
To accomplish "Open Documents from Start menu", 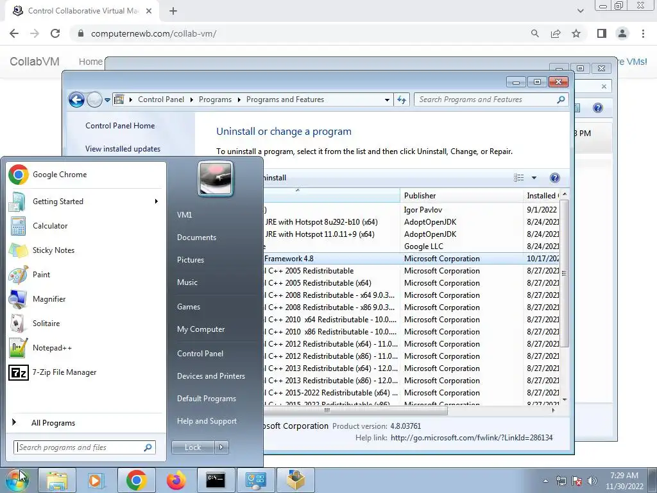I will (196, 238).
